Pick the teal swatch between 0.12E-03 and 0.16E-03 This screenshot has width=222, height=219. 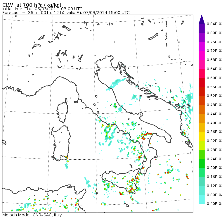(x=202, y=182)
